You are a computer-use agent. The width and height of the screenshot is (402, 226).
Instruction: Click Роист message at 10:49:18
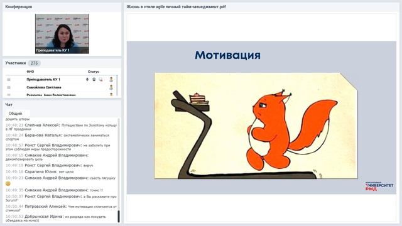pyautogui.click(x=50, y=165)
